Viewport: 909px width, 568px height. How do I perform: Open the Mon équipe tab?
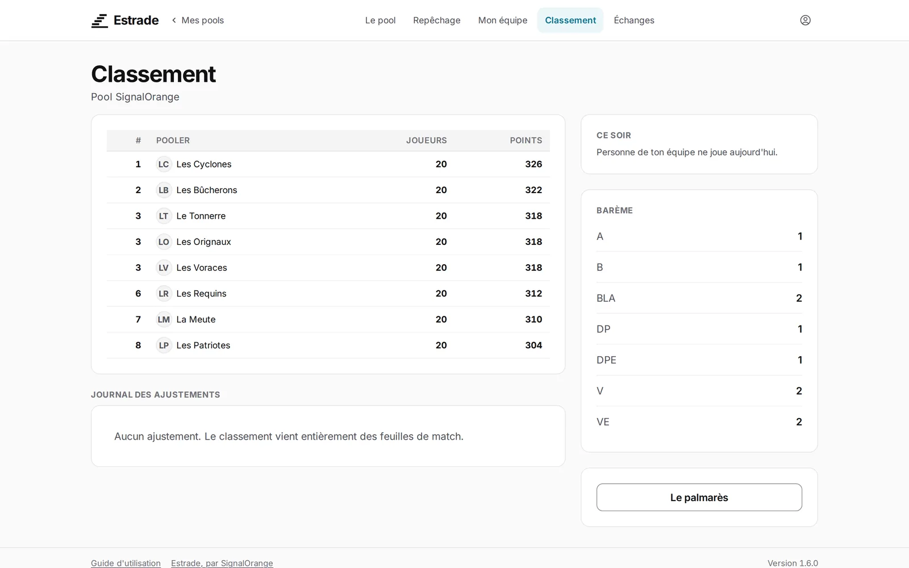click(503, 20)
